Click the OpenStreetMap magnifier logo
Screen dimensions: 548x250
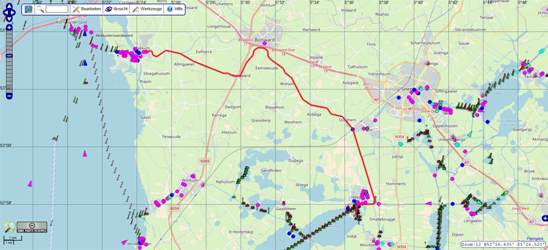click(10, 227)
